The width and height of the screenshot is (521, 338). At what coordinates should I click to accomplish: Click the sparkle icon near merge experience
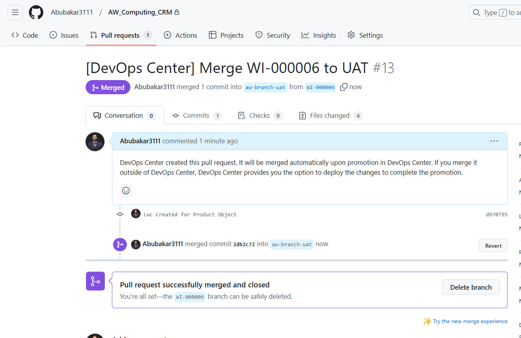[427, 321]
